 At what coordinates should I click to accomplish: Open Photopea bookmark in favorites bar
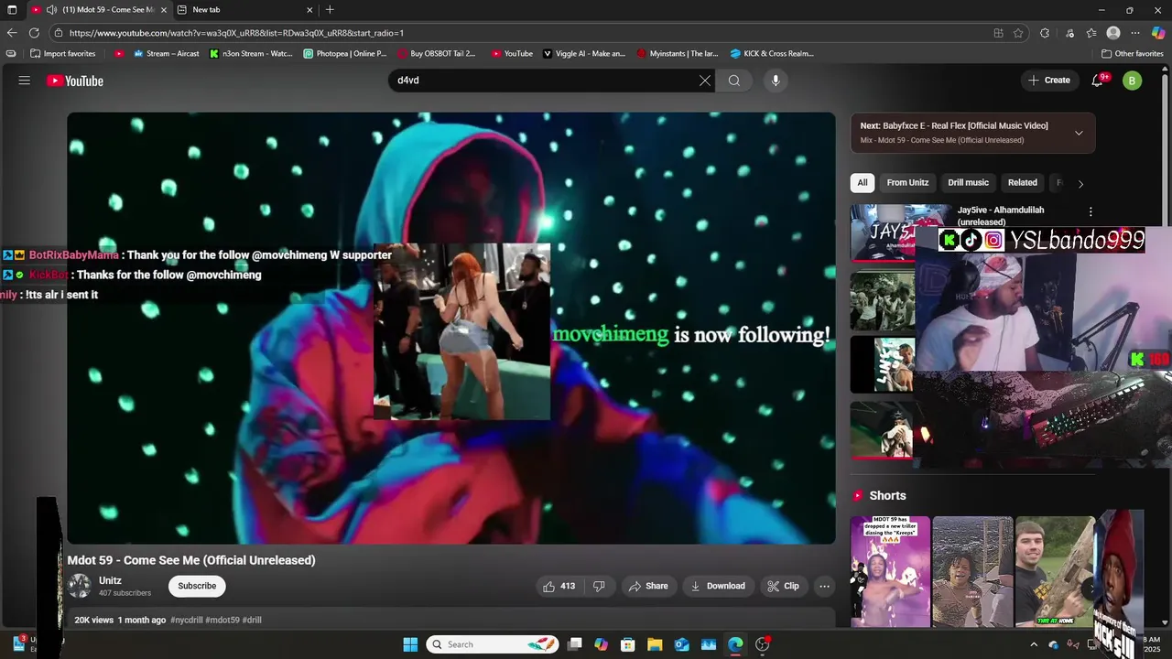(x=345, y=54)
